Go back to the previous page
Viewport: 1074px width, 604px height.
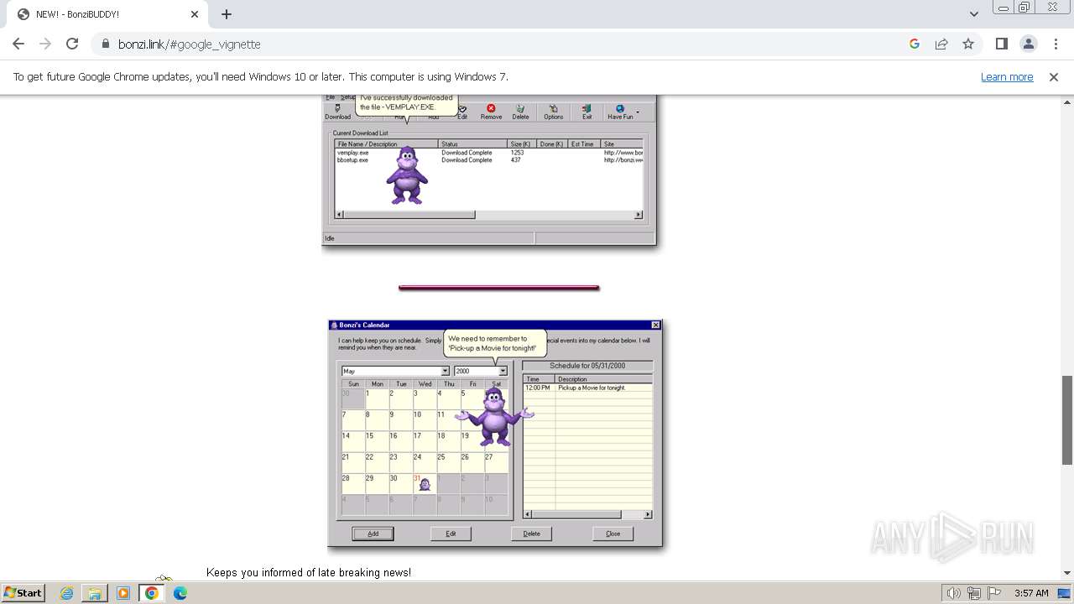click(18, 44)
